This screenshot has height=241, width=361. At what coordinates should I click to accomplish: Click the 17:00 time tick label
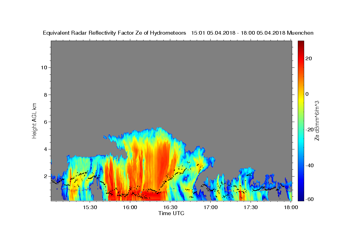tap(211, 207)
